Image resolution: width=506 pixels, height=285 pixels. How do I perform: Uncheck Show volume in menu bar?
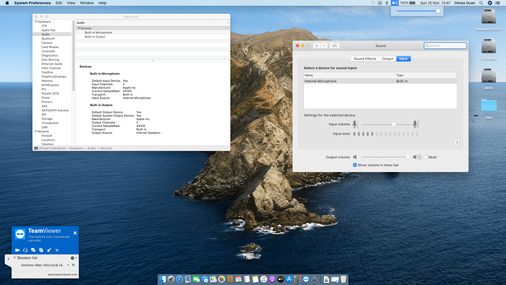coord(355,165)
